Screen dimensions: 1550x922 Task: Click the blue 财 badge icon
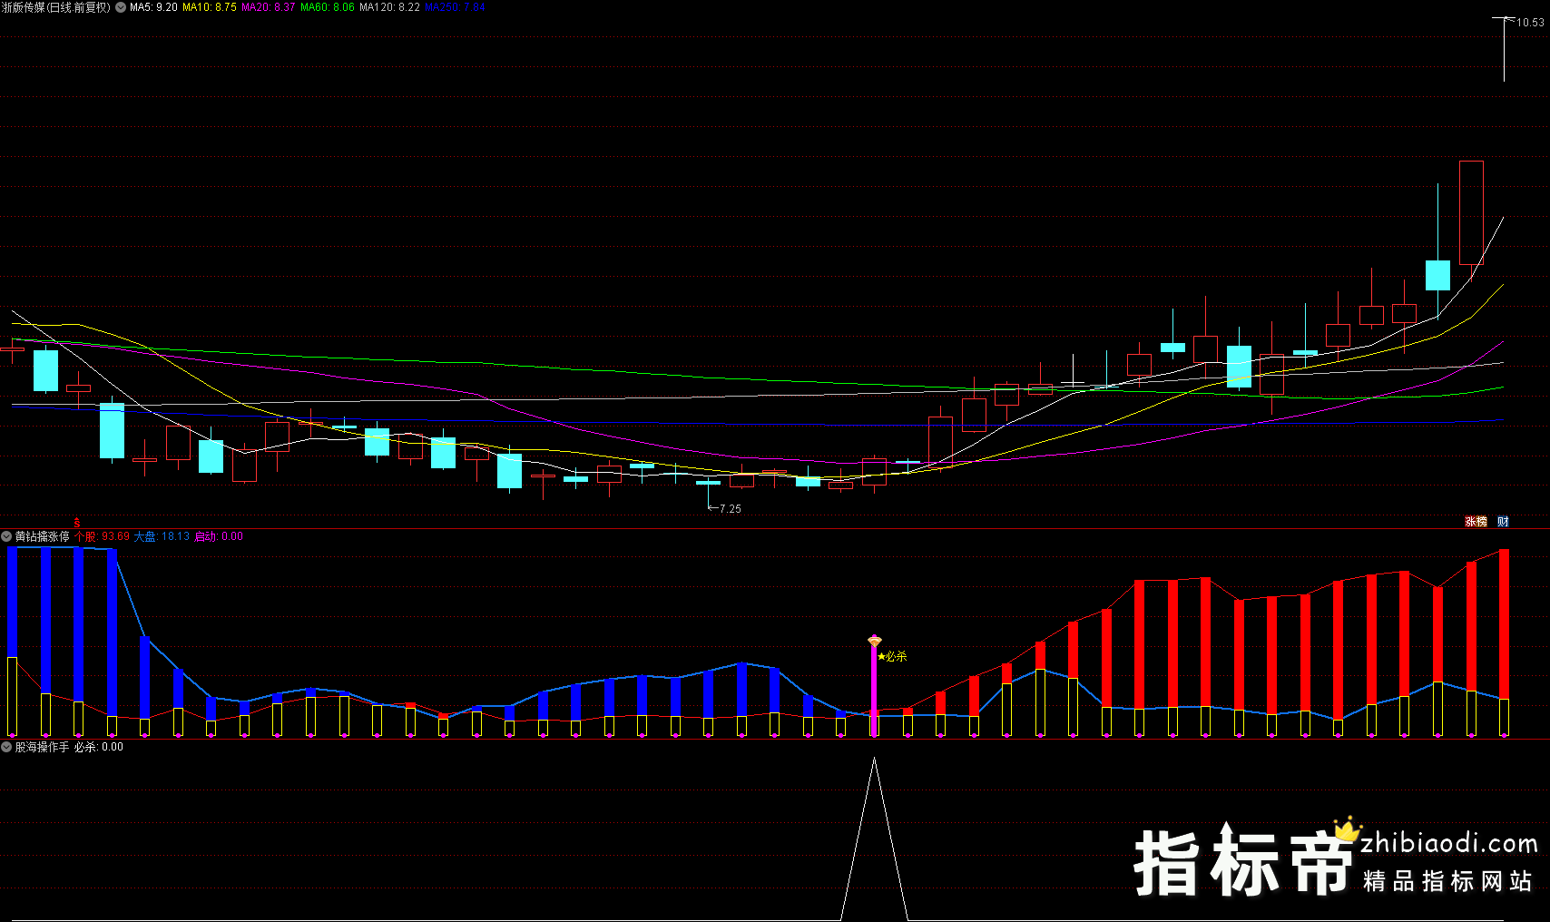coord(1503,522)
